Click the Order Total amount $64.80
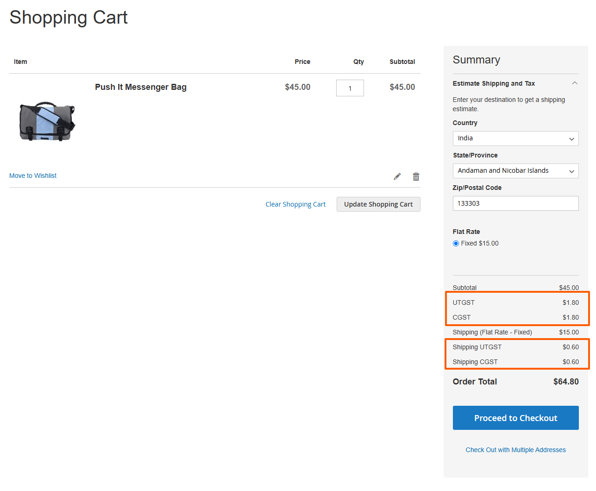The height and width of the screenshot is (491, 596). click(x=566, y=382)
